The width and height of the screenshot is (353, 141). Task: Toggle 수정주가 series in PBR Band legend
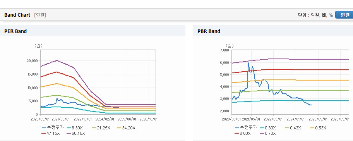click(246, 128)
